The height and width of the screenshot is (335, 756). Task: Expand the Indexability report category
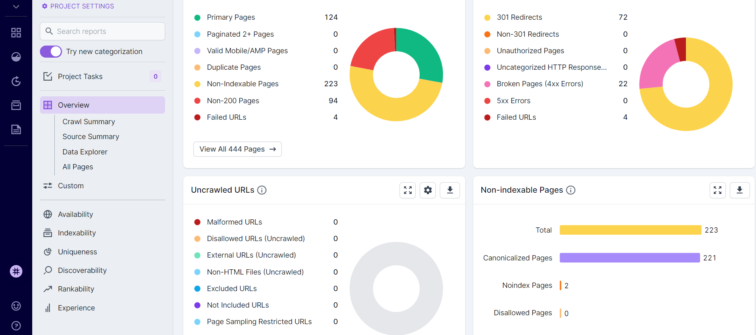77,233
